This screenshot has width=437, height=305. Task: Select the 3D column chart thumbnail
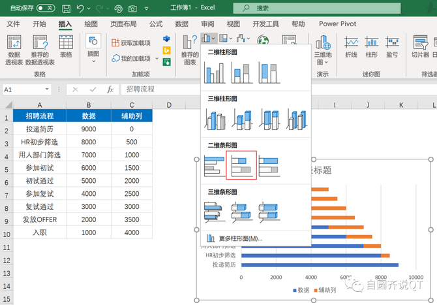click(296, 120)
